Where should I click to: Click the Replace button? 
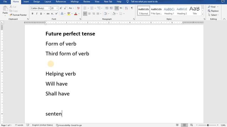[213, 11]
